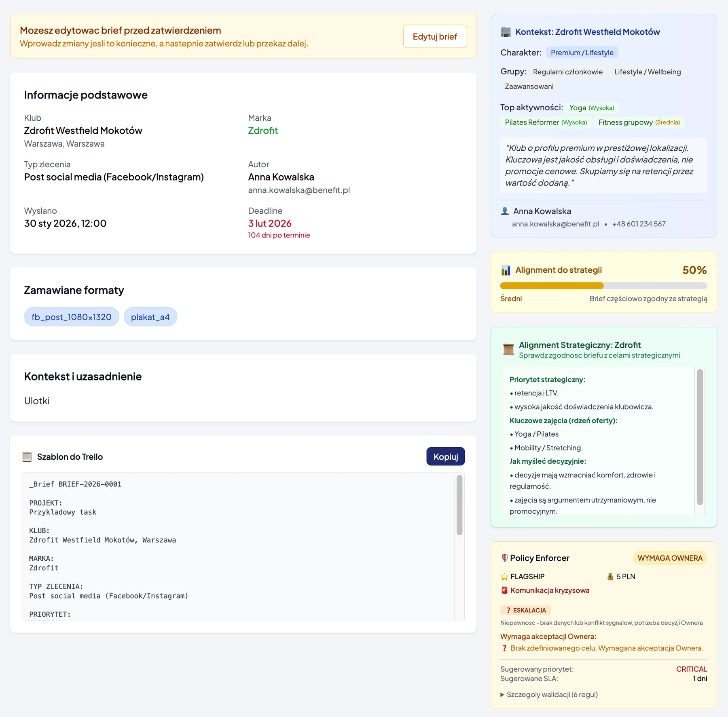Click the Trello template scrollbar

[x=459, y=505]
